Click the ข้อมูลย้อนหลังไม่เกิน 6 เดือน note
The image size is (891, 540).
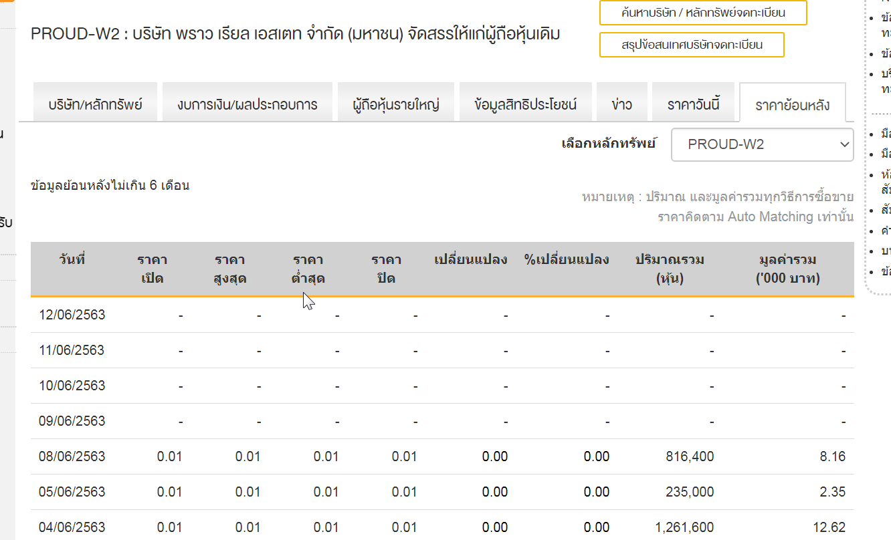(110, 185)
